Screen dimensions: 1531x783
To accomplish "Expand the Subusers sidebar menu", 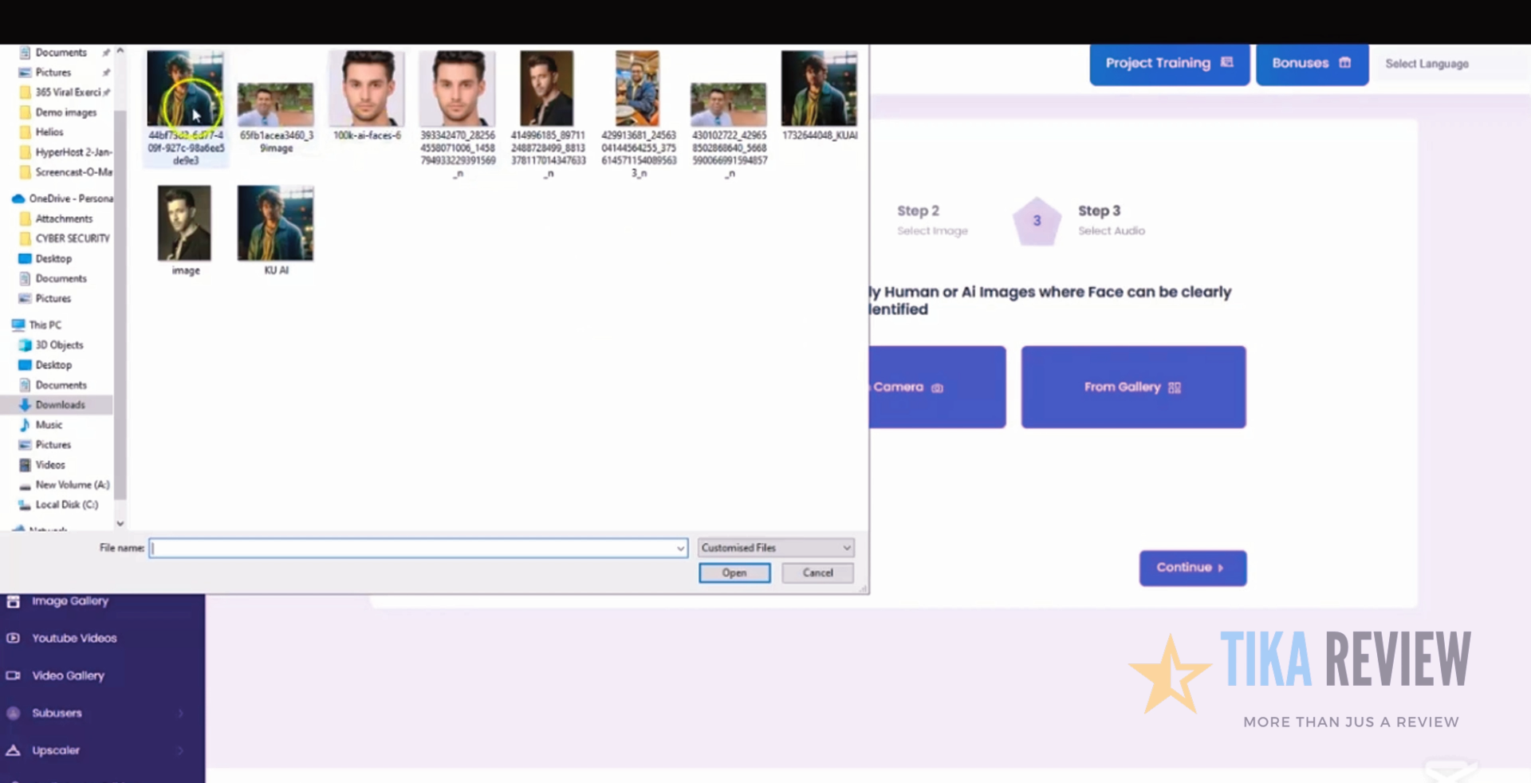I will point(96,713).
